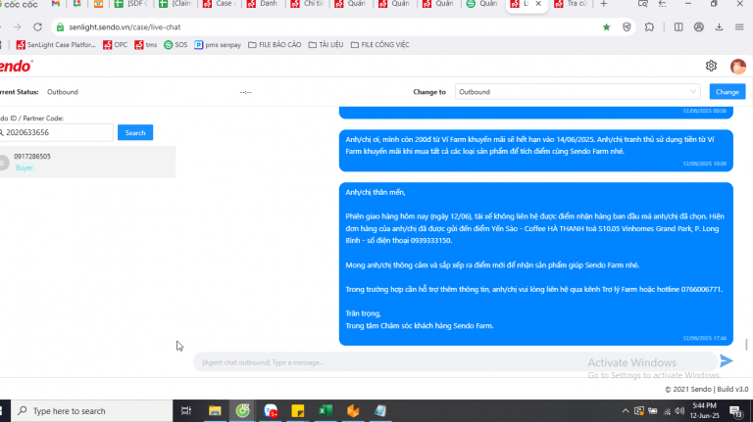Switch to the [SDF sheet tab
Screen dimensions: 753x422
[131, 4]
